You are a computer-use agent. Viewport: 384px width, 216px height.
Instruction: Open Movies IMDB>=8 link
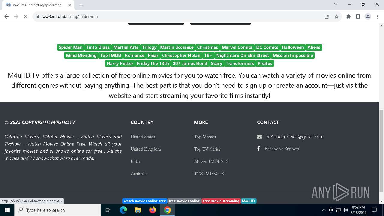click(x=211, y=161)
